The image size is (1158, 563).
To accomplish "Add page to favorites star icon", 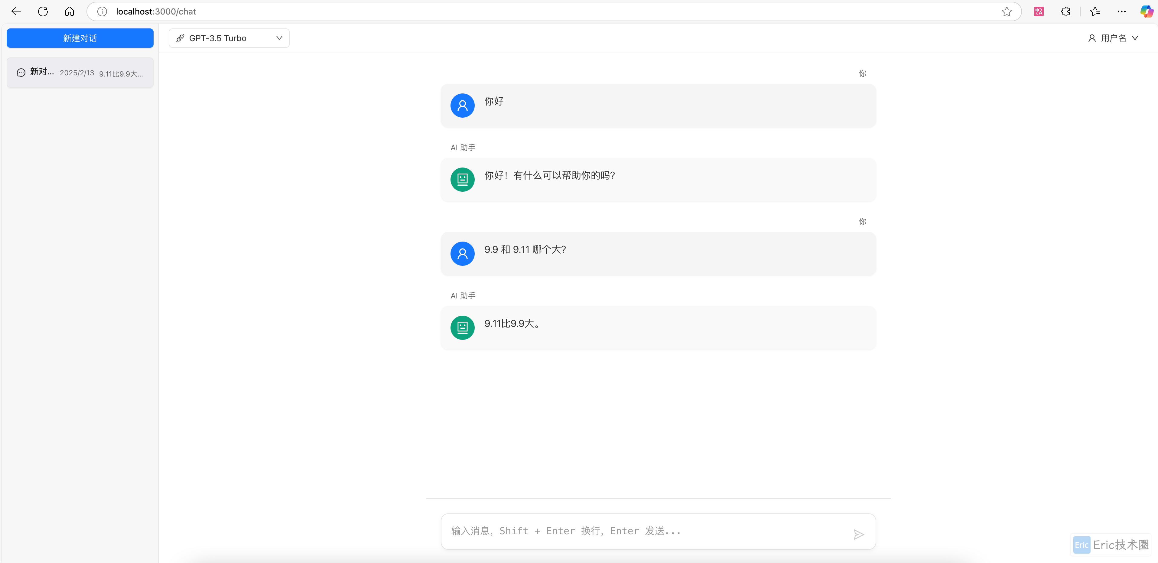I will [x=1007, y=12].
